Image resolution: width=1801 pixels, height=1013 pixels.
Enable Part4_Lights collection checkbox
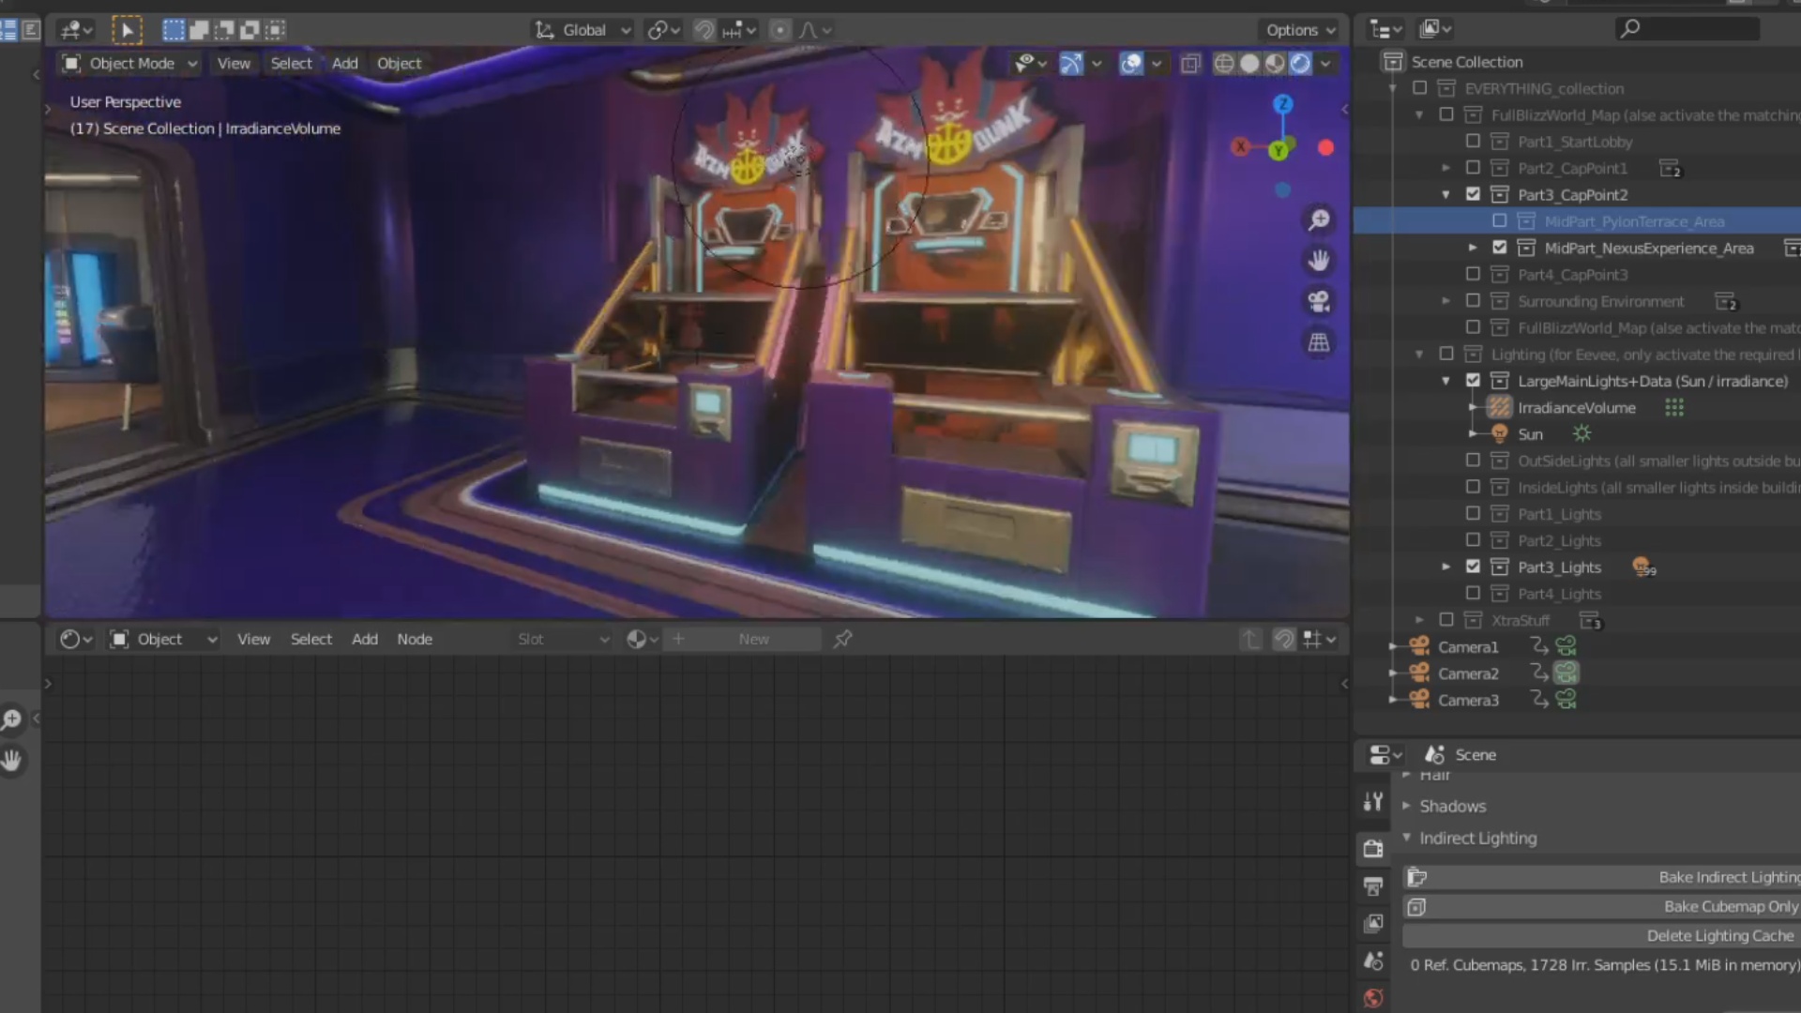point(1473,593)
